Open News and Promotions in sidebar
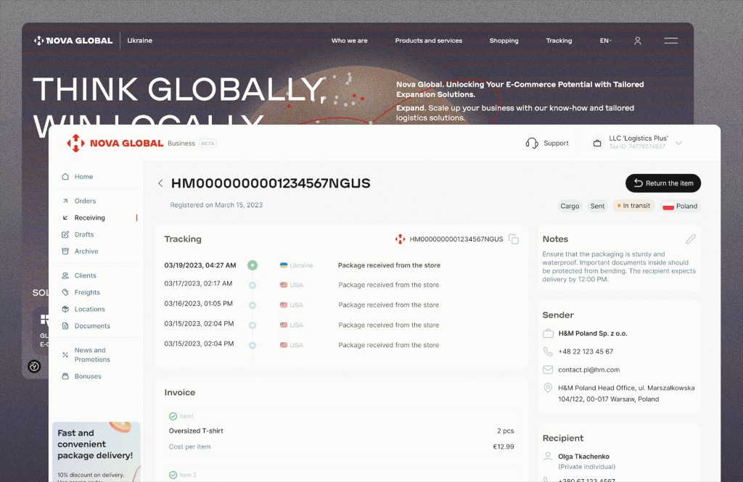The height and width of the screenshot is (482, 743). point(92,354)
